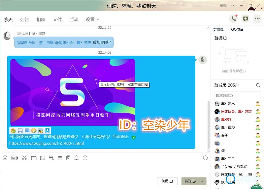Open message history clock icon
Image resolution: width=264 pixels, height=189 pixels.
pyautogui.click(x=205, y=158)
